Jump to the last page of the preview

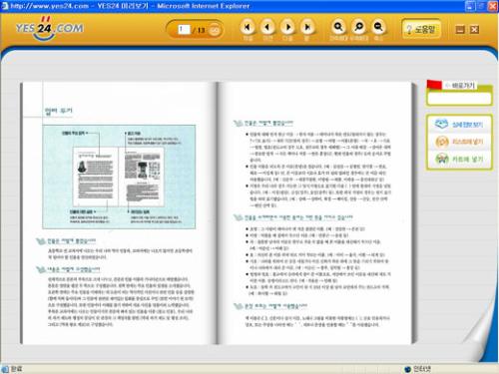click(x=307, y=27)
